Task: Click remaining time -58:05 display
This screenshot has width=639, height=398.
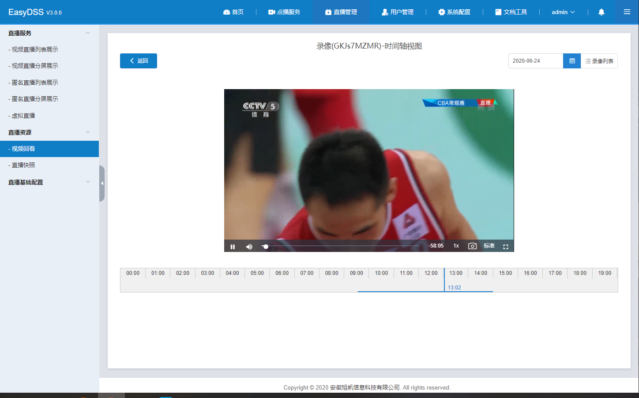Action: click(436, 246)
